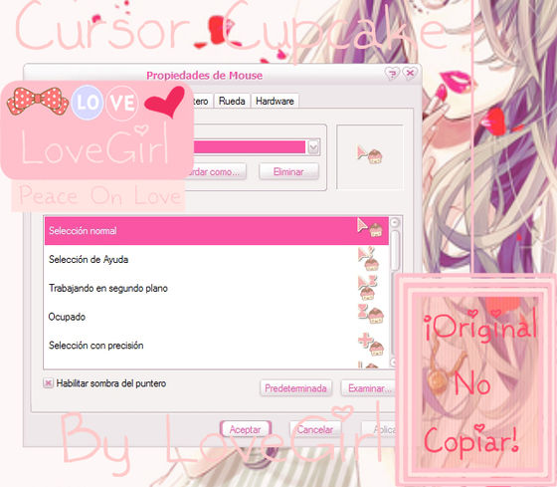The image size is (557, 487).
Task: Pick the Trabajando en segundo plano cursor icon
Action: pos(367,288)
